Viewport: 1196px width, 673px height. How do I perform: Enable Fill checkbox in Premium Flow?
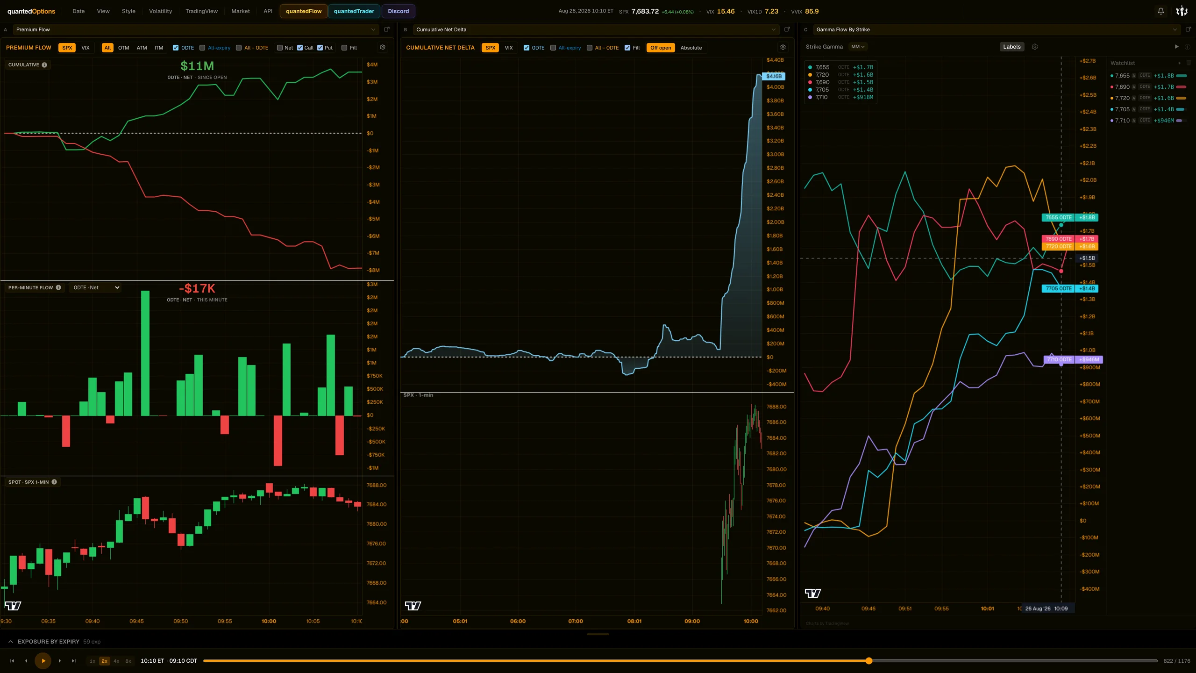coord(344,48)
